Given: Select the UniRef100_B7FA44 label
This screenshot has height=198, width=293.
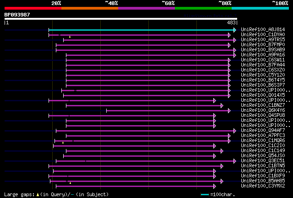Looking at the screenshot, I should coord(263,65).
